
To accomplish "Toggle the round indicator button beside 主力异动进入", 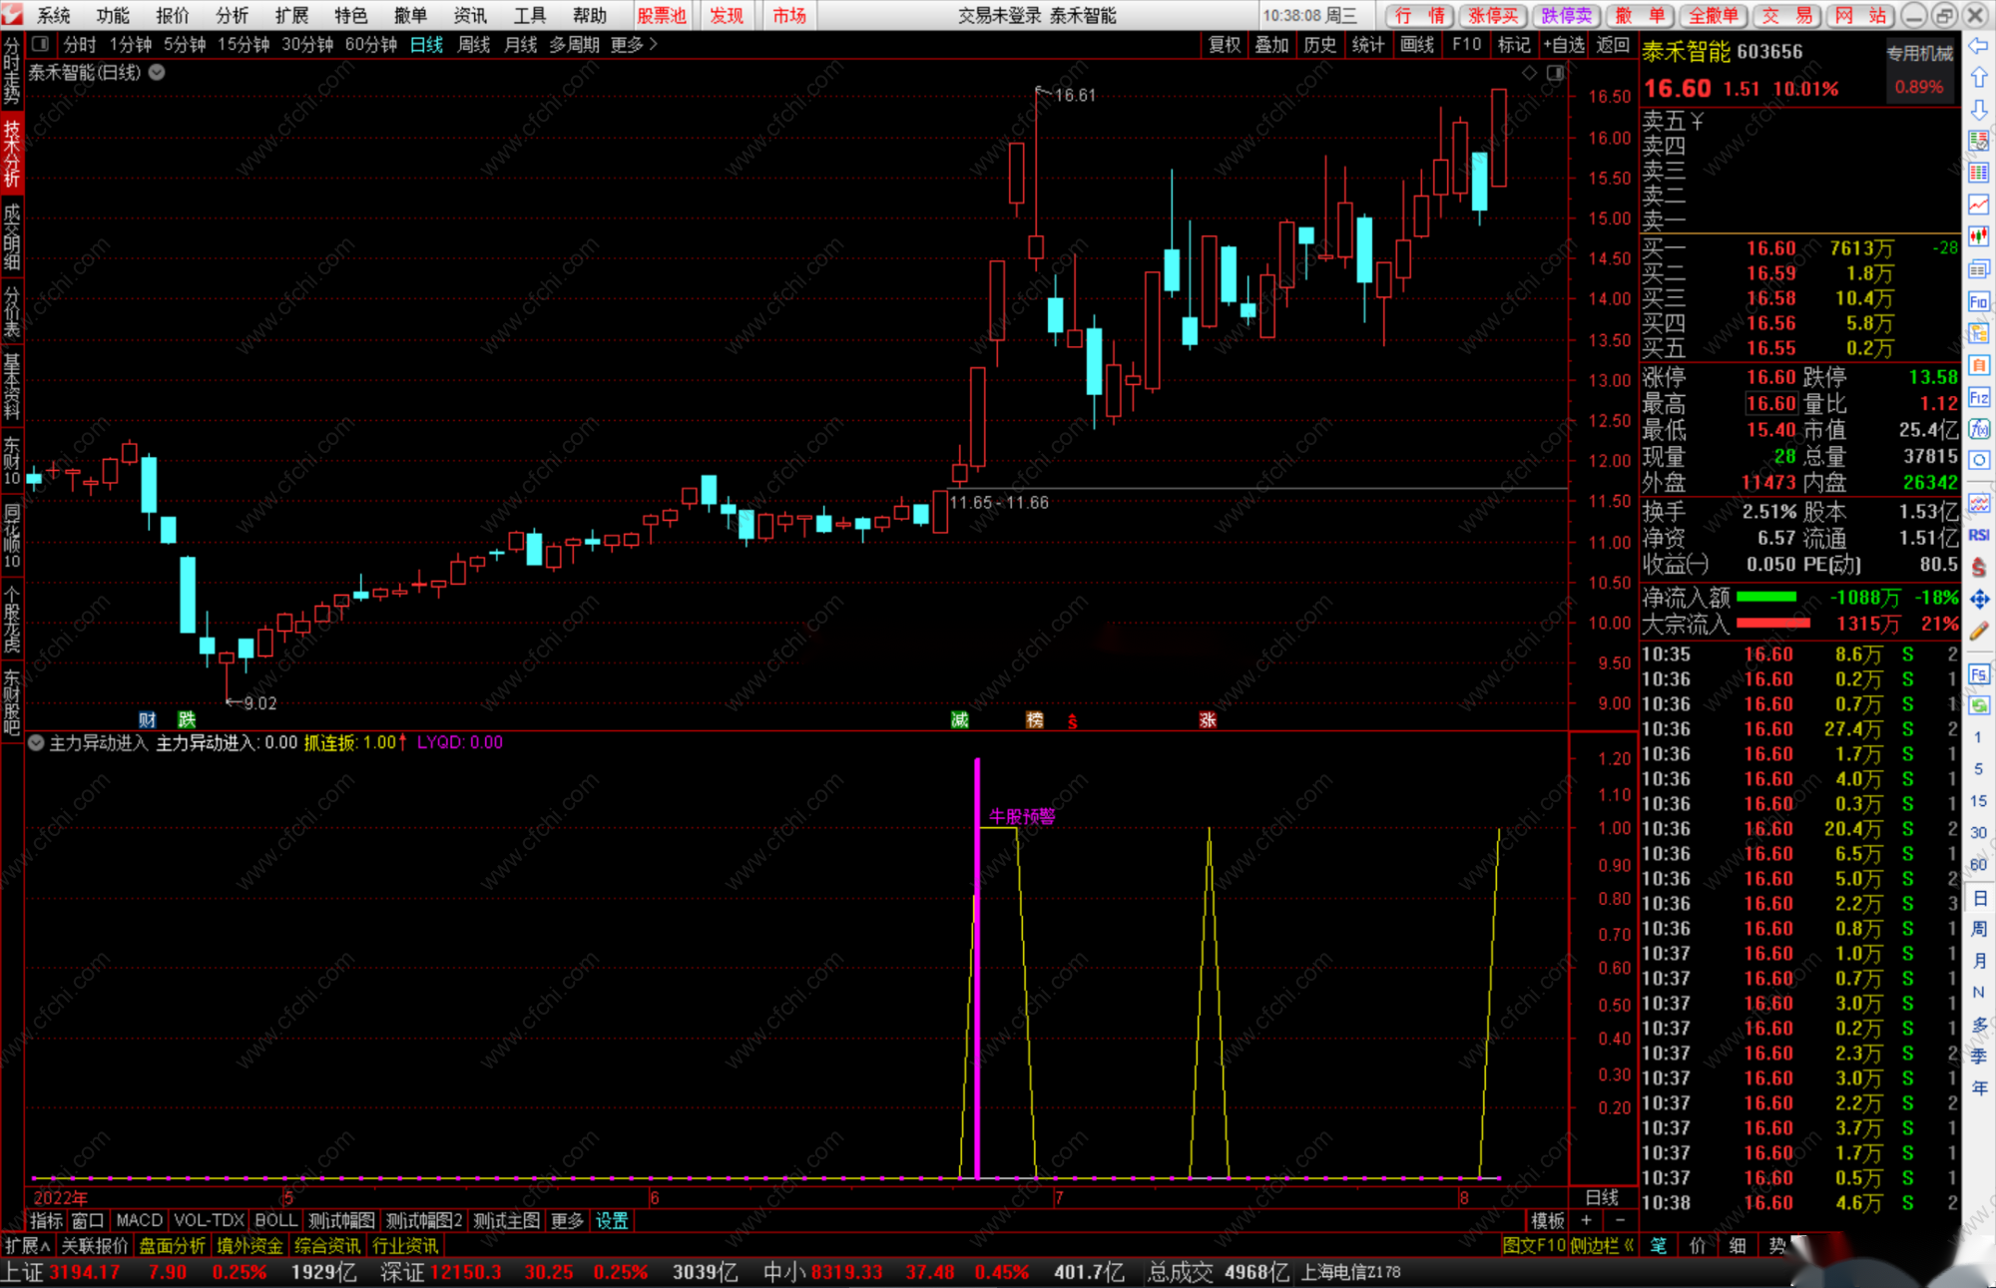I will [36, 742].
